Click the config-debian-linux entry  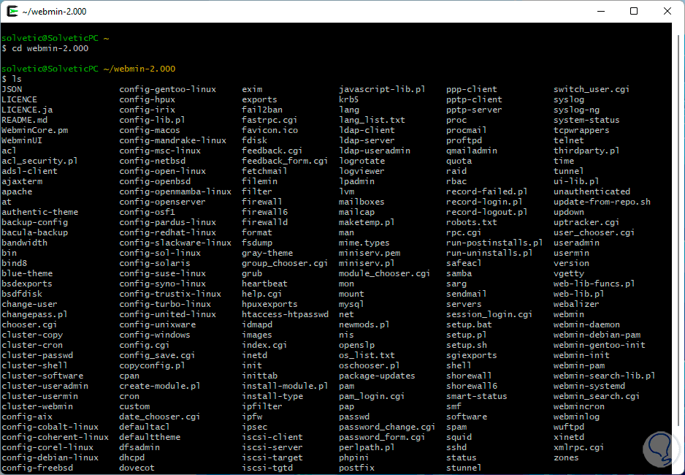point(50,457)
